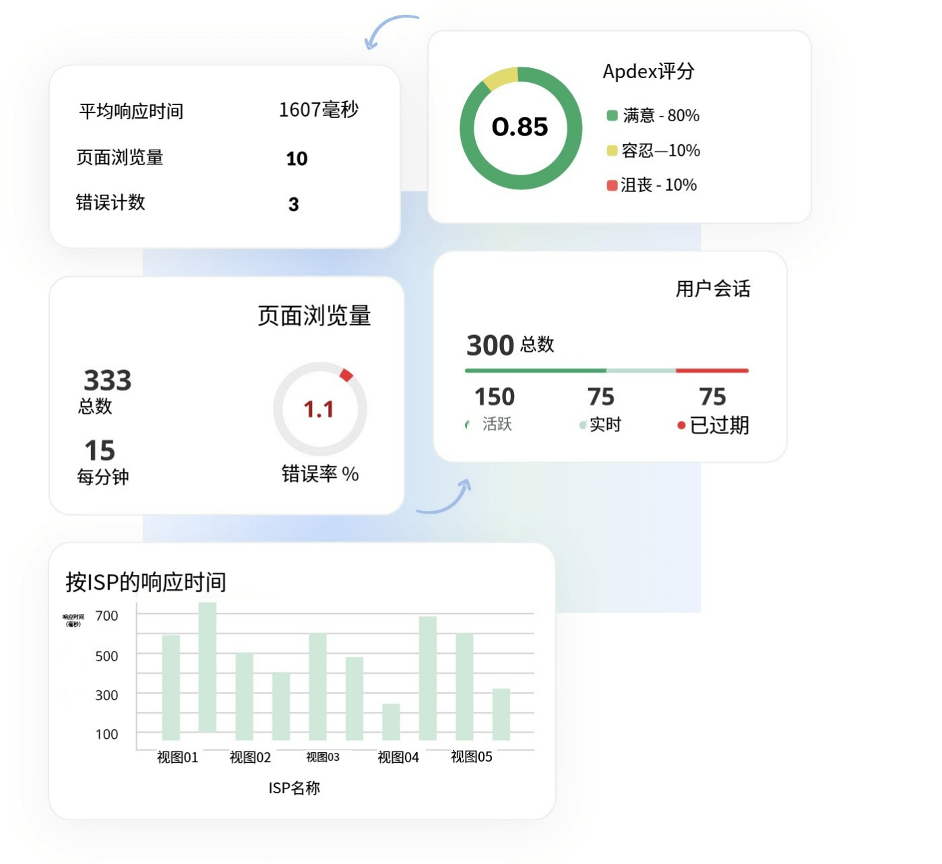The height and width of the screenshot is (864, 942).
Task: Switch to the 视图02 ISP tab
Action: (x=250, y=758)
